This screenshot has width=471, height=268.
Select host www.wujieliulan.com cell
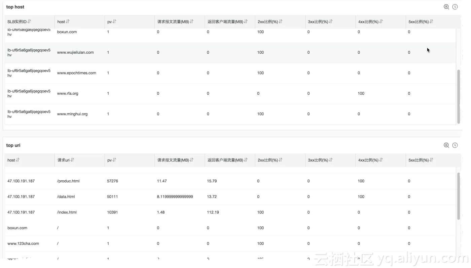click(x=75, y=52)
